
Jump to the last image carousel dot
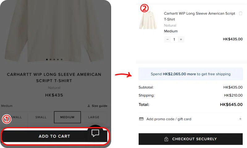click(62, 59)
